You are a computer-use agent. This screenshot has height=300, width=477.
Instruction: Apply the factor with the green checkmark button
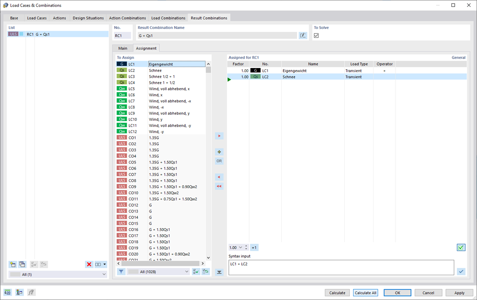pos(461,247)
